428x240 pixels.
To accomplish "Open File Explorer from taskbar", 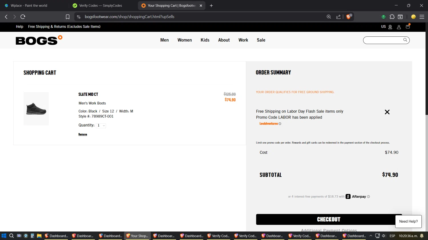I will [39, 236].
